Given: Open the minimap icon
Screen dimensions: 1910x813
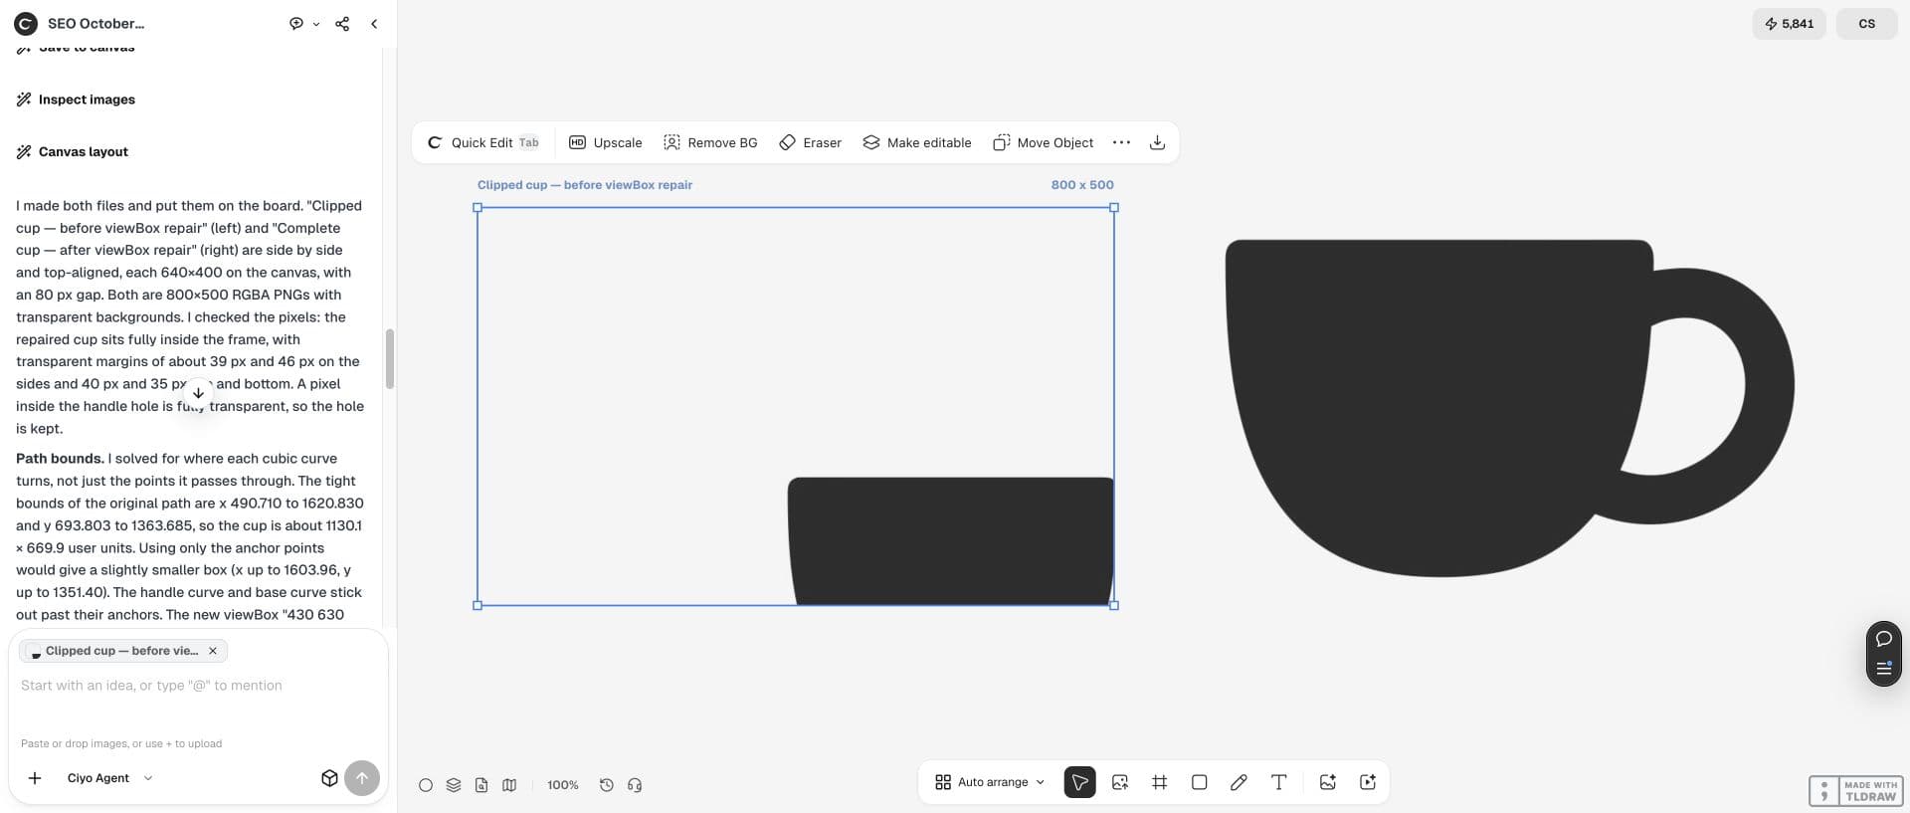Looking at the screenshot, I should pyautogui.click(x=509, y=785).
